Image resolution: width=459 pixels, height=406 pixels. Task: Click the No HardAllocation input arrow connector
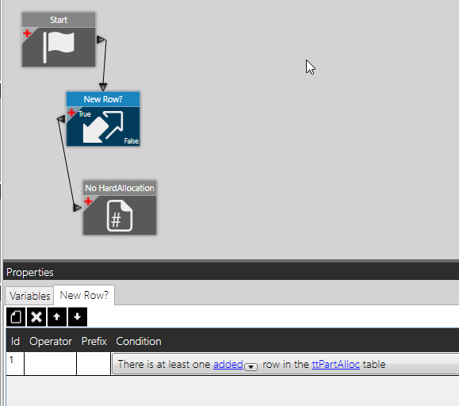[x=77, y=208]
